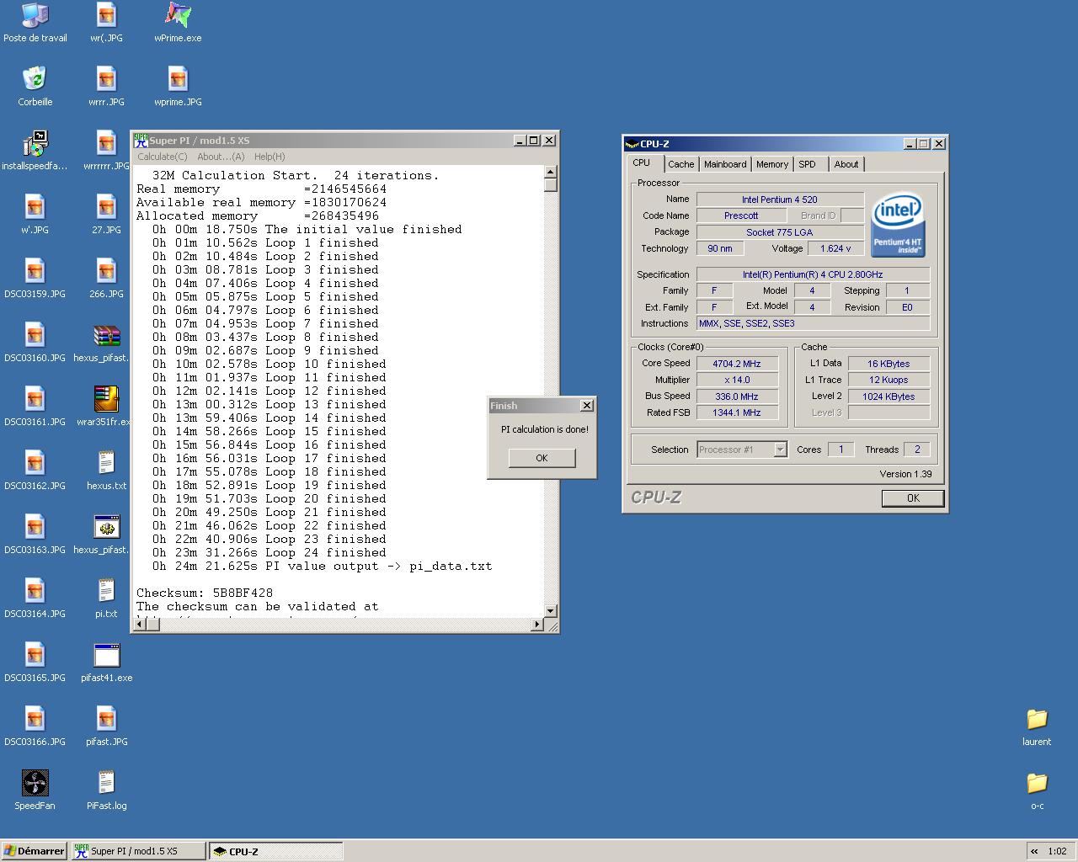Activate Super PI taskbar button

pos(138,851)
